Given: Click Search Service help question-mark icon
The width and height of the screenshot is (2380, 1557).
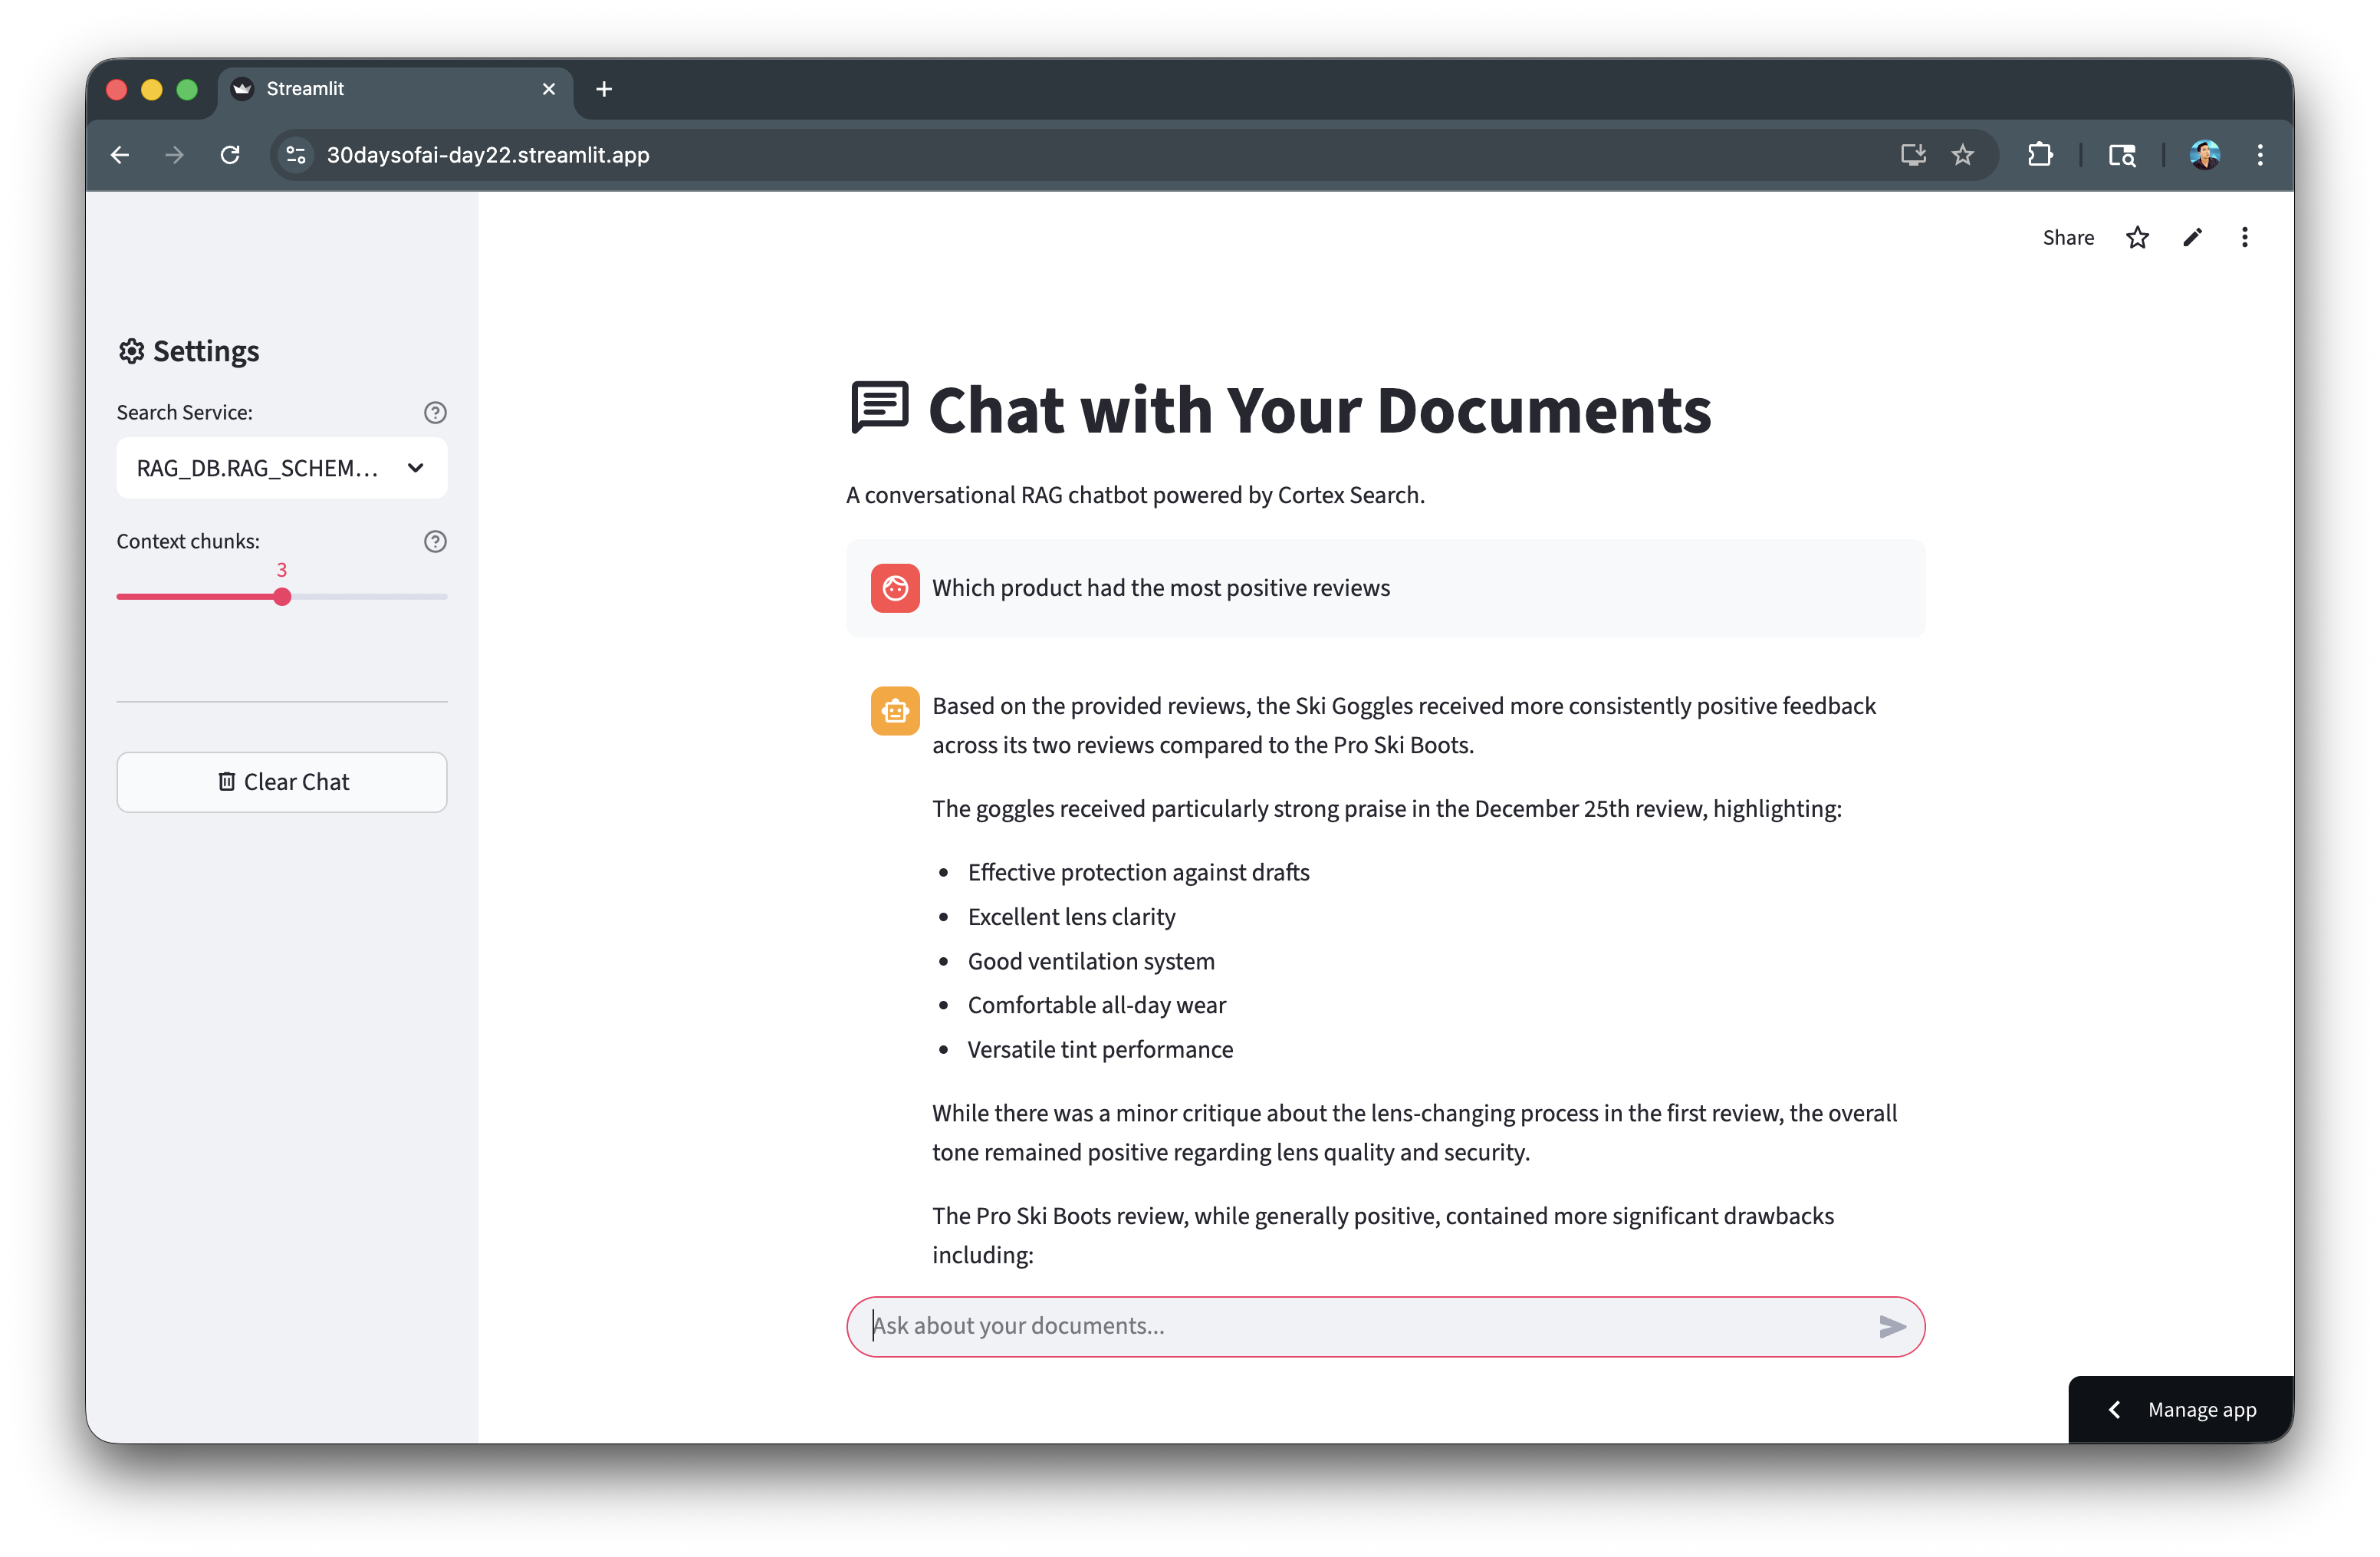Looking at the screenshot, I should pos(435,412).
